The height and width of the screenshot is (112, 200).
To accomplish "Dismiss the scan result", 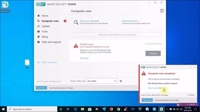I will coord(153,53).
